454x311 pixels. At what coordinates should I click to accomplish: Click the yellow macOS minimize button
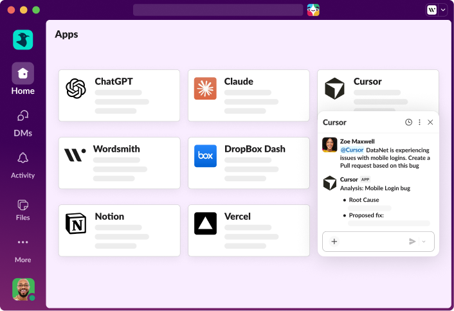coord(24,10)
